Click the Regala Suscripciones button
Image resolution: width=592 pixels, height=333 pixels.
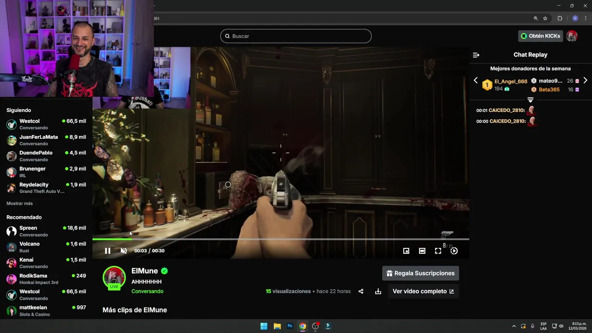420,273
